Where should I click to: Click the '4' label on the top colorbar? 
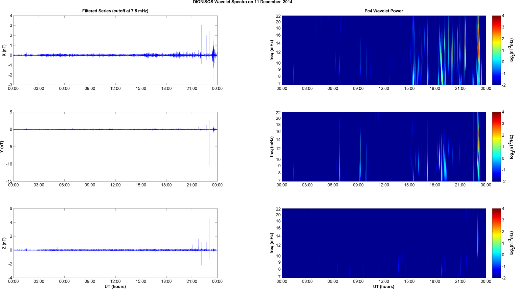[x=503, y=16]
